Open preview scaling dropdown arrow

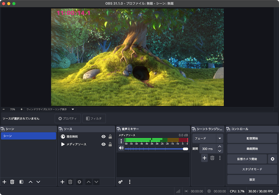[73, 109]
